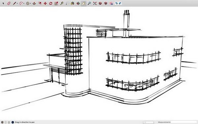Screen dimensions: 198x124
Task: Select the Zoom magnifier tool
Action: coord(89,3)
